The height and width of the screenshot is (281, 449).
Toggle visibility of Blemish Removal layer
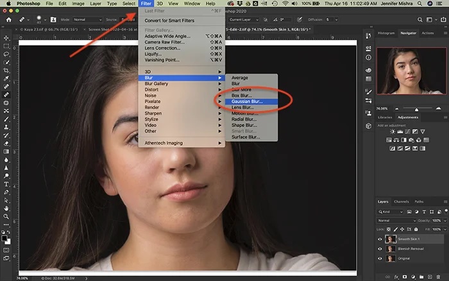[380, 248]
